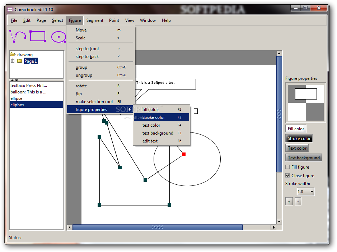The width and height of the screenshot is (337, 252).
Task: Choose step to front
Action: click(101, 49)
